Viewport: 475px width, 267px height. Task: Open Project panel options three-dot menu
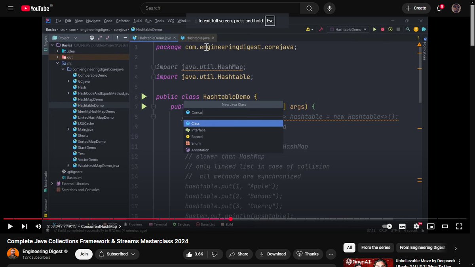pos(118,38)
